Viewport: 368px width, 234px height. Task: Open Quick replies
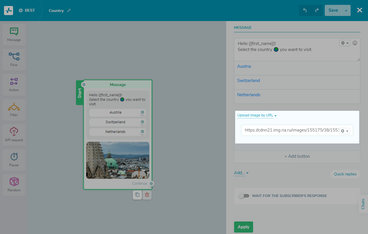point(345,174)
